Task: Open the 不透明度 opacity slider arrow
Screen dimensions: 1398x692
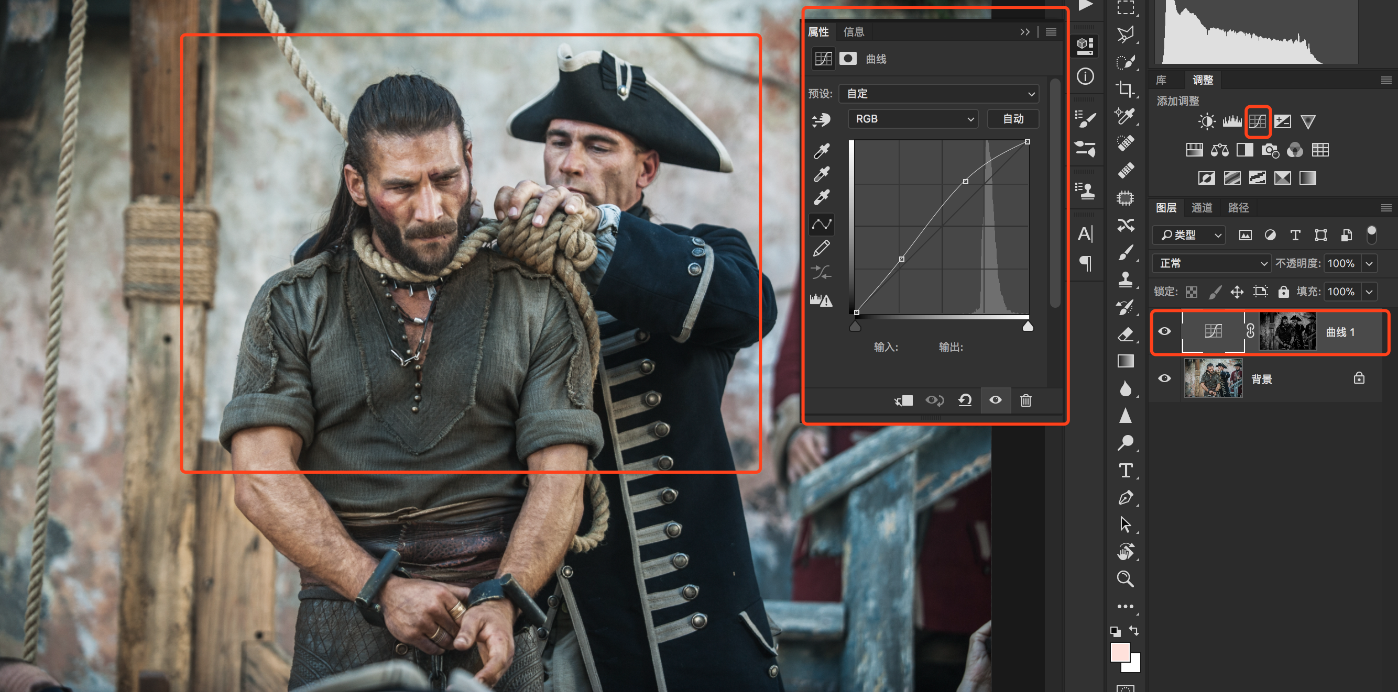Action: [x=1370, y=264]
